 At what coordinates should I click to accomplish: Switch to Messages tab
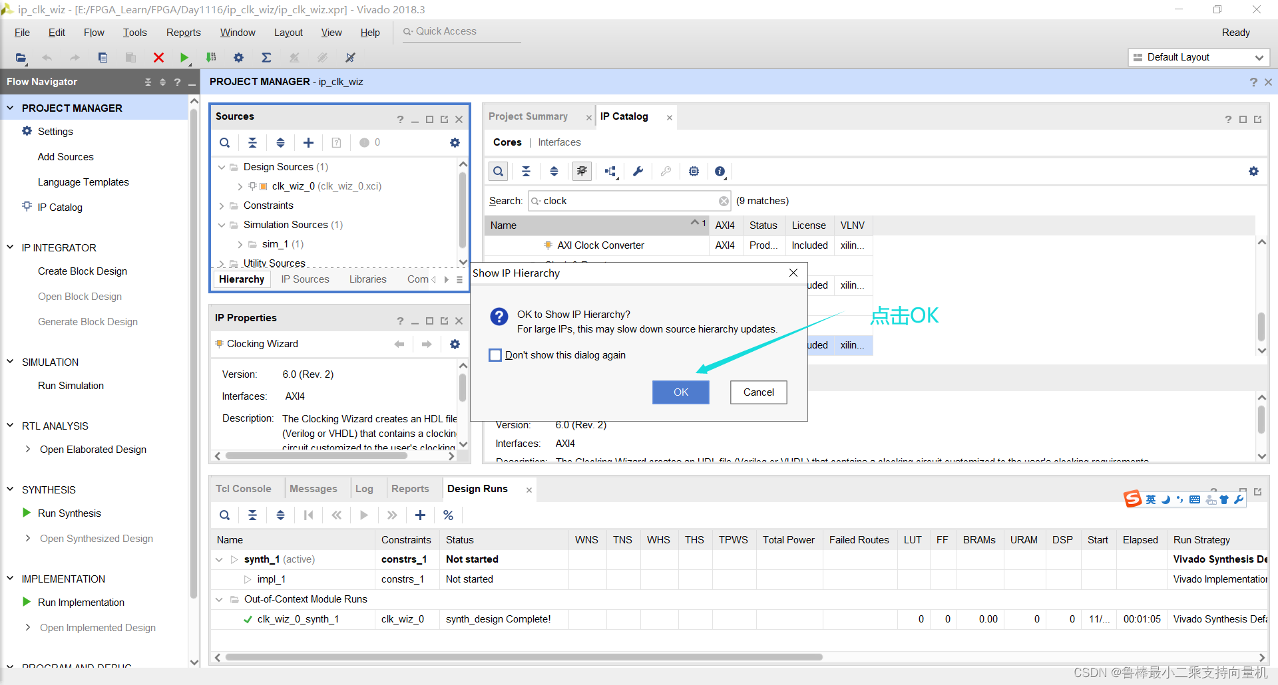pos(313,489)
